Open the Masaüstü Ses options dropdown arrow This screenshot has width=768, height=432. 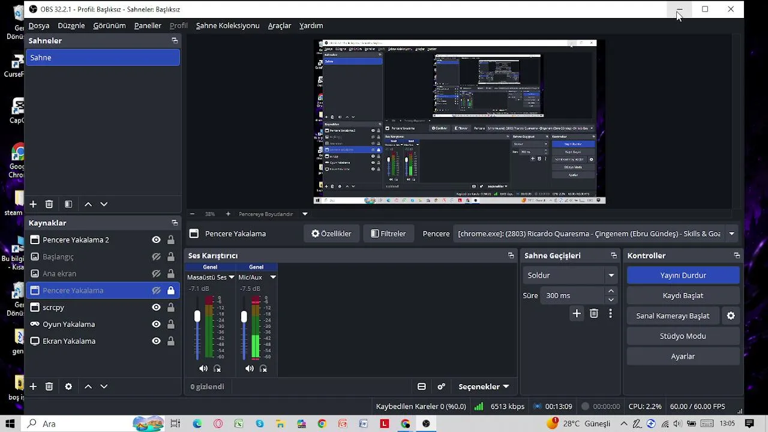pyautogui.click(x=230, y=277)
